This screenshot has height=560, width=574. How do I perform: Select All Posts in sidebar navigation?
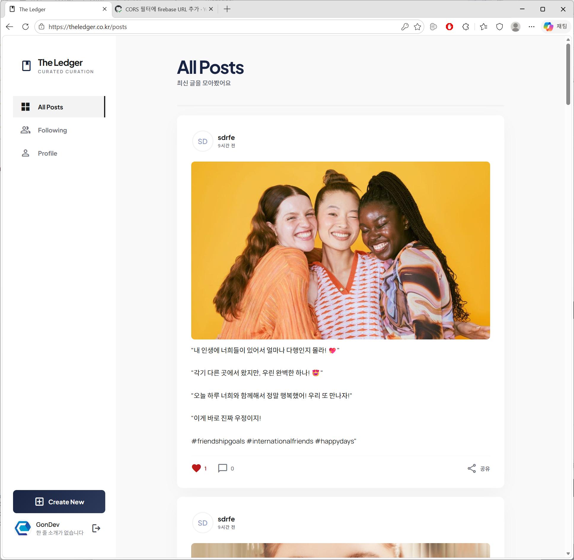(x=50, y=107)
